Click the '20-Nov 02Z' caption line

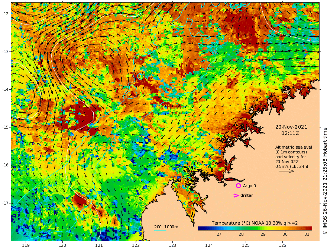click(287, 162)
